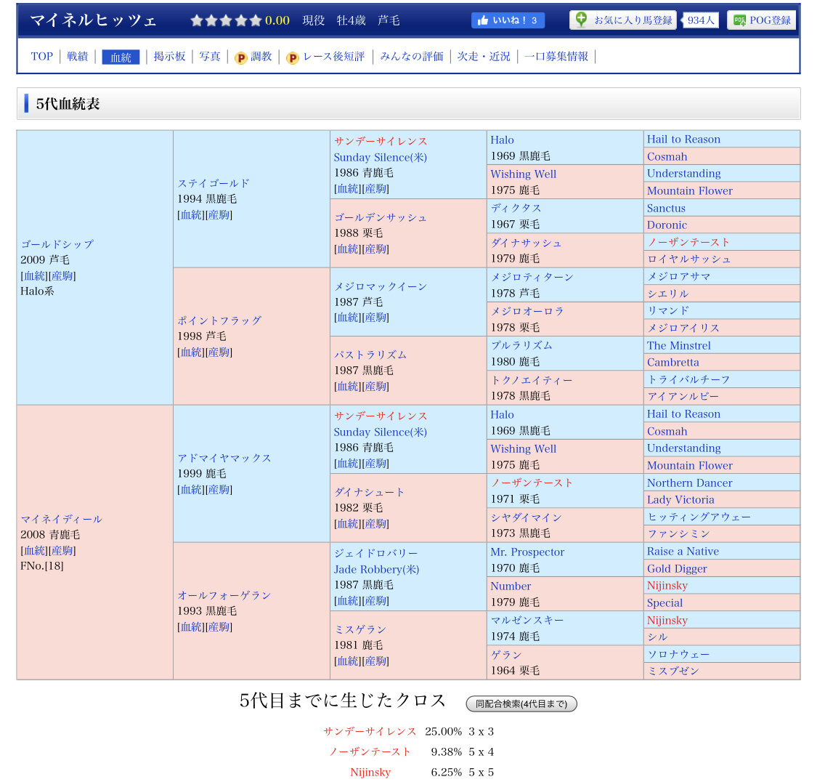Screen dimensions: 817x782
Task: Click the 934人 favorite count
Action: click(x=701, y=20)
